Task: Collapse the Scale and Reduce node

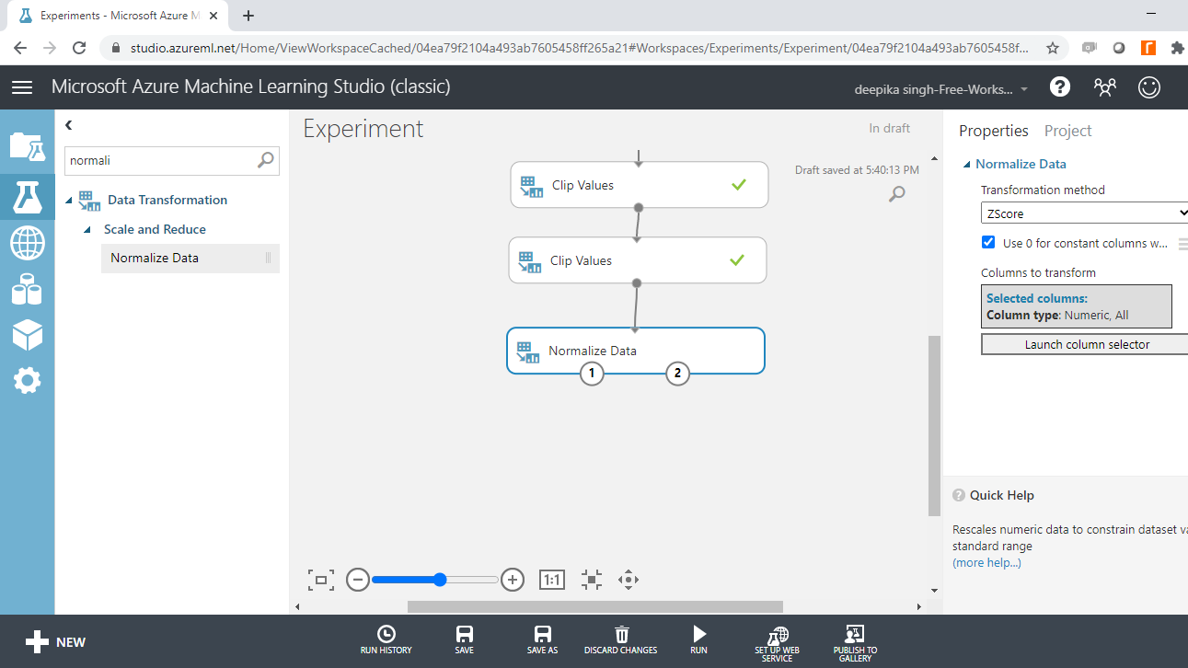Action: [x=87, y=230]
